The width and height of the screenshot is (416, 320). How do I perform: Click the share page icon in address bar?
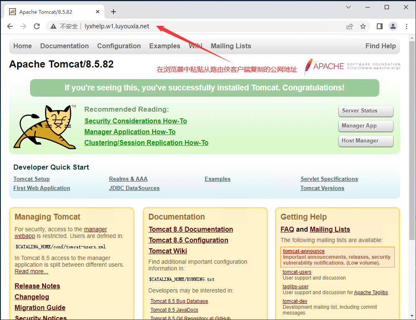tap(350, 26)
